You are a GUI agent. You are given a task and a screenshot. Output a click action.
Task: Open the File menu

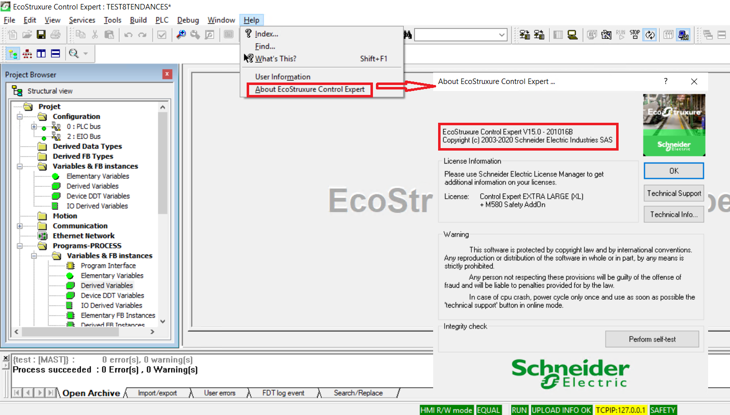tap(9, 20)
